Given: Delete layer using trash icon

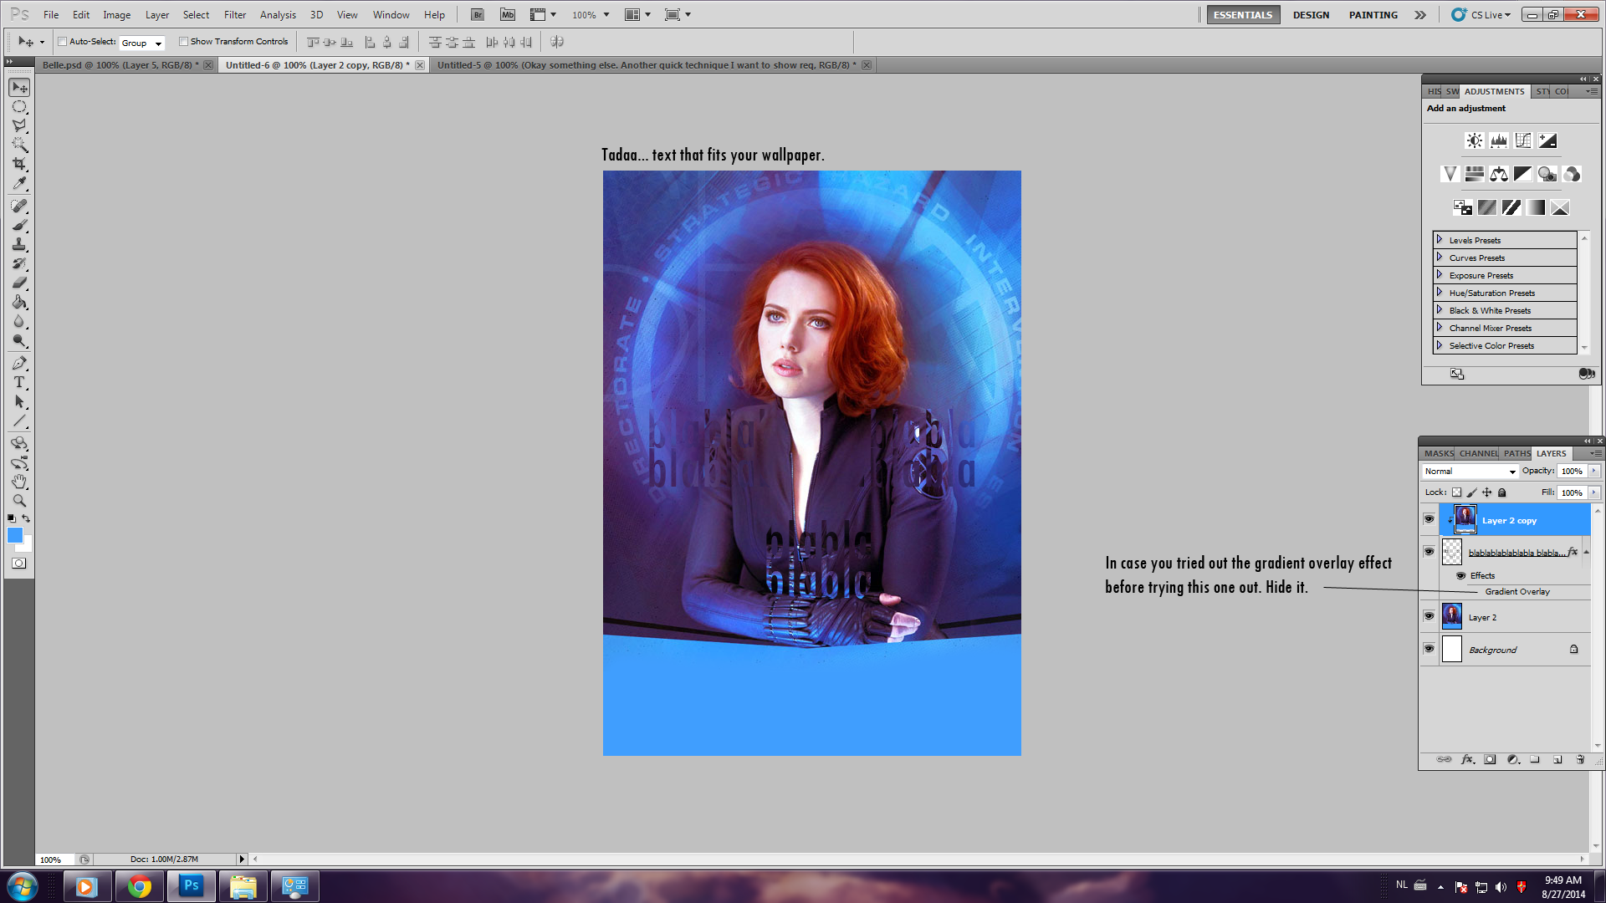Looking at the screenshot, I should [1580, 759].
